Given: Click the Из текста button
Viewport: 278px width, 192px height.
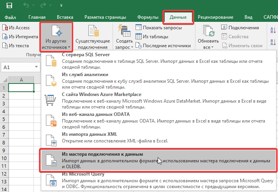Looking at the screenshot, I should 16,46.
